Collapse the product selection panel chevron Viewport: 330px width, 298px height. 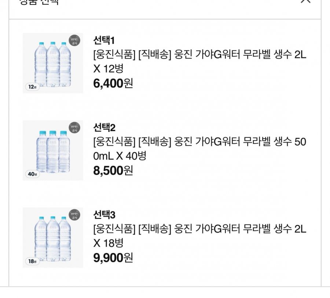[305, 1]
